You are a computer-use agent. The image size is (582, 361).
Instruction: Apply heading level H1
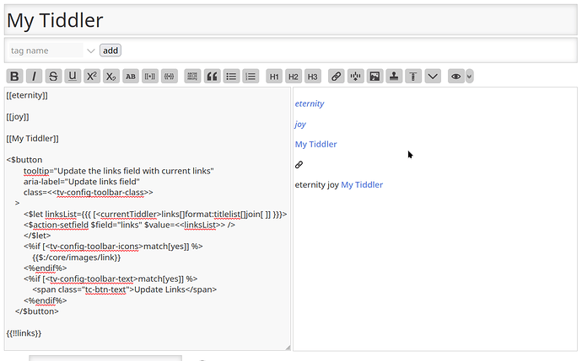274,77
